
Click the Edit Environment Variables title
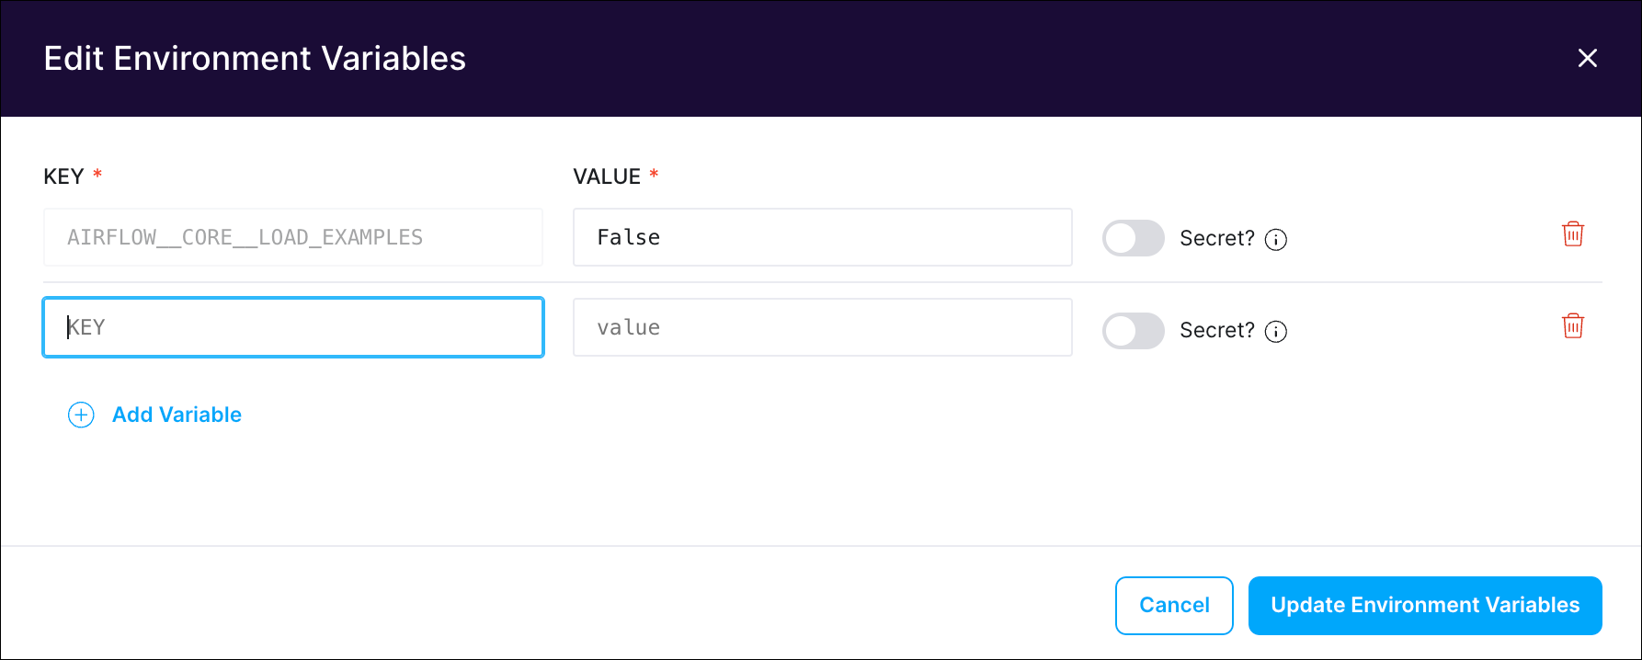[x=255, y=58]
